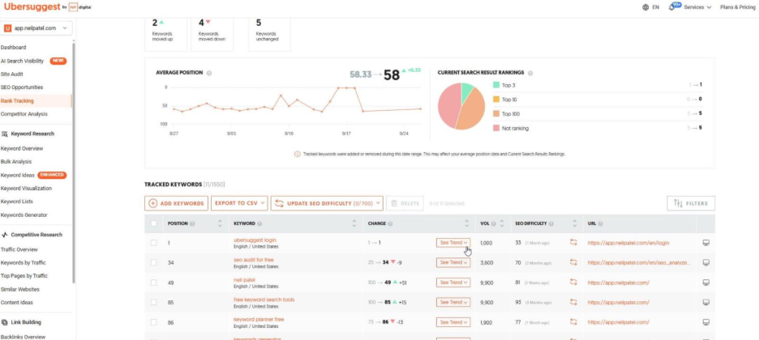Select checkbox for ubersuggest login keyword

(x=153, y=243)
